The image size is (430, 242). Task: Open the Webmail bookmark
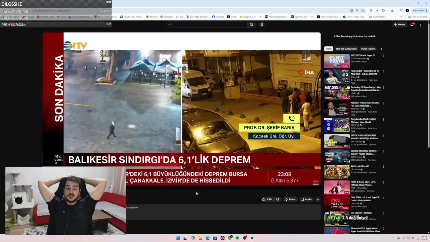click(x=152, y=17)
